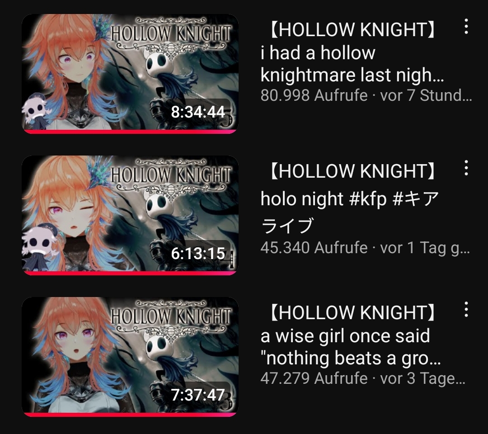Click red watched progress bar under first thumbnail

[130, 132]
